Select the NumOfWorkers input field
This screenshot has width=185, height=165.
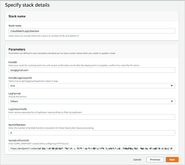click(x=92, y=133)
